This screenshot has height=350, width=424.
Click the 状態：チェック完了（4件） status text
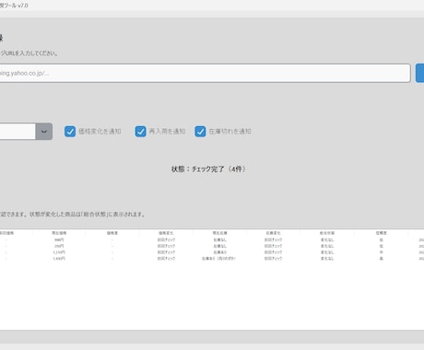click(x=208, y=169)
